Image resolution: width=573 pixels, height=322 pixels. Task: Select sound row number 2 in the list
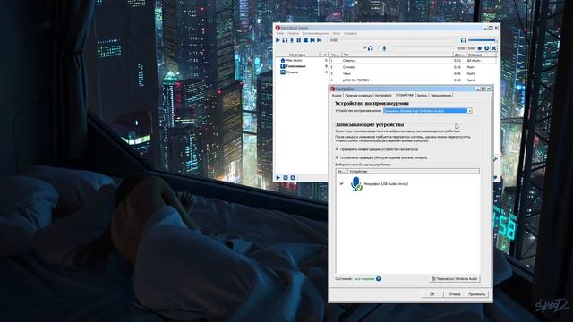[413, 67]
